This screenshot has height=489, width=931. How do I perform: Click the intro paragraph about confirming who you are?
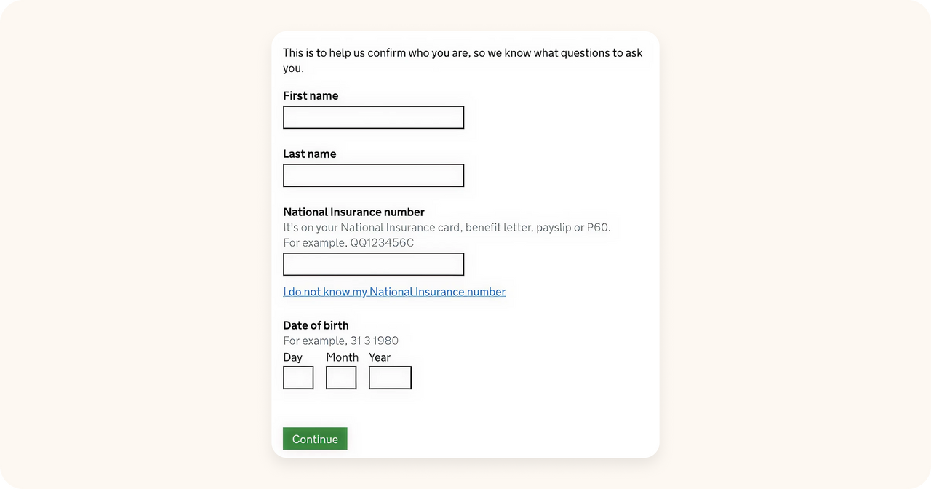(x=463, y=60)
